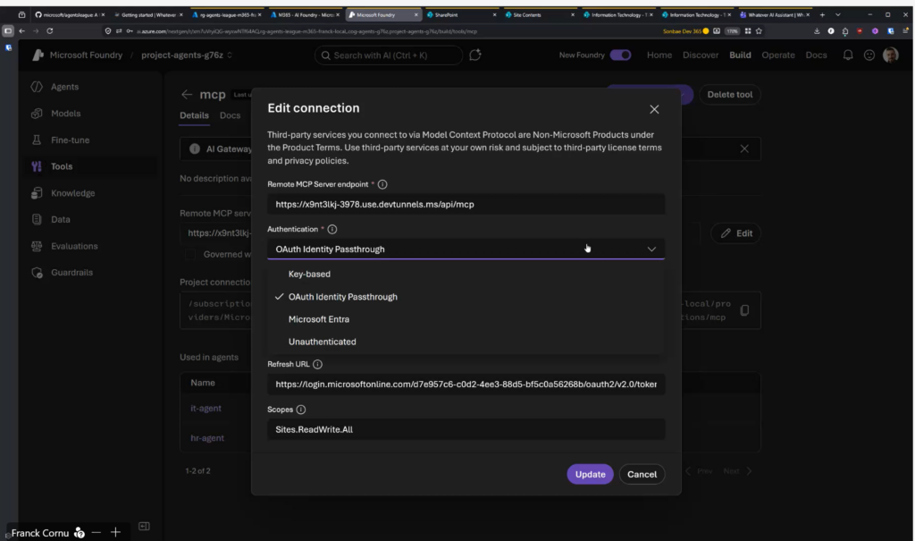Switch to Whatever AI Assistant browser tab

pyautogui.click(x=775, y=14)
